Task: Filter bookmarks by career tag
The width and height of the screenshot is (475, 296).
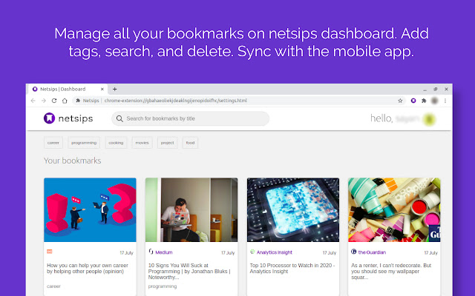Action: point(53,143)
